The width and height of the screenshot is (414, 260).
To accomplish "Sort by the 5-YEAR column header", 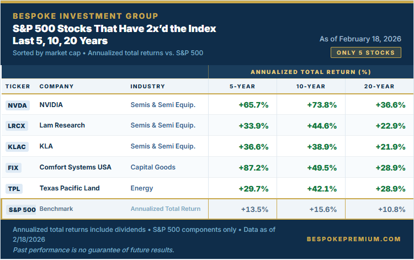I will (x=242, y=87).
